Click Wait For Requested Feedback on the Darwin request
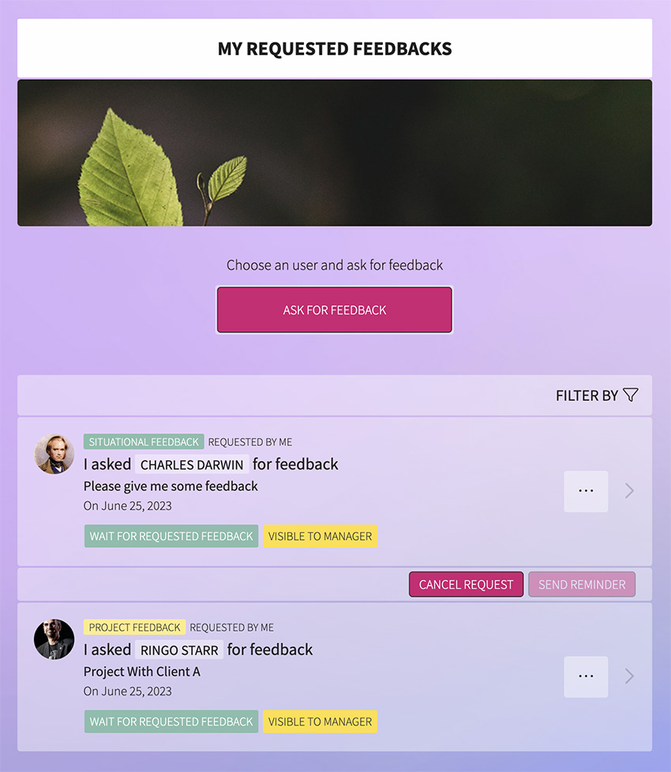This screenshot has height=772, width=671. [x=171, y=536]
